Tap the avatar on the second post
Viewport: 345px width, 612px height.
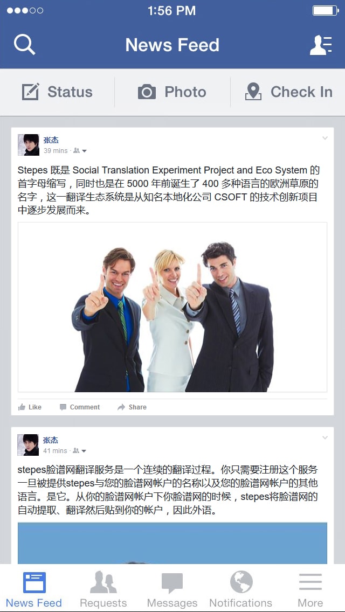tap(29, 444)
